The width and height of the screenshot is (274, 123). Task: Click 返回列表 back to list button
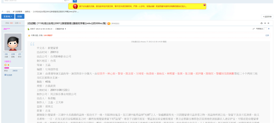pos(267,17)
